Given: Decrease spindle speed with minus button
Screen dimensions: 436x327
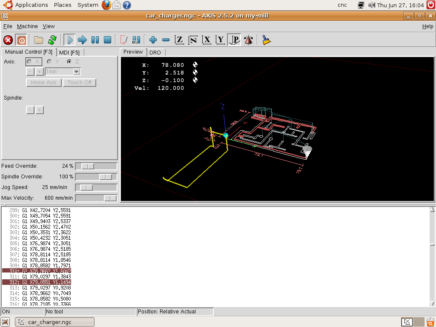Looking at the screenshot, I should (30, 110).
